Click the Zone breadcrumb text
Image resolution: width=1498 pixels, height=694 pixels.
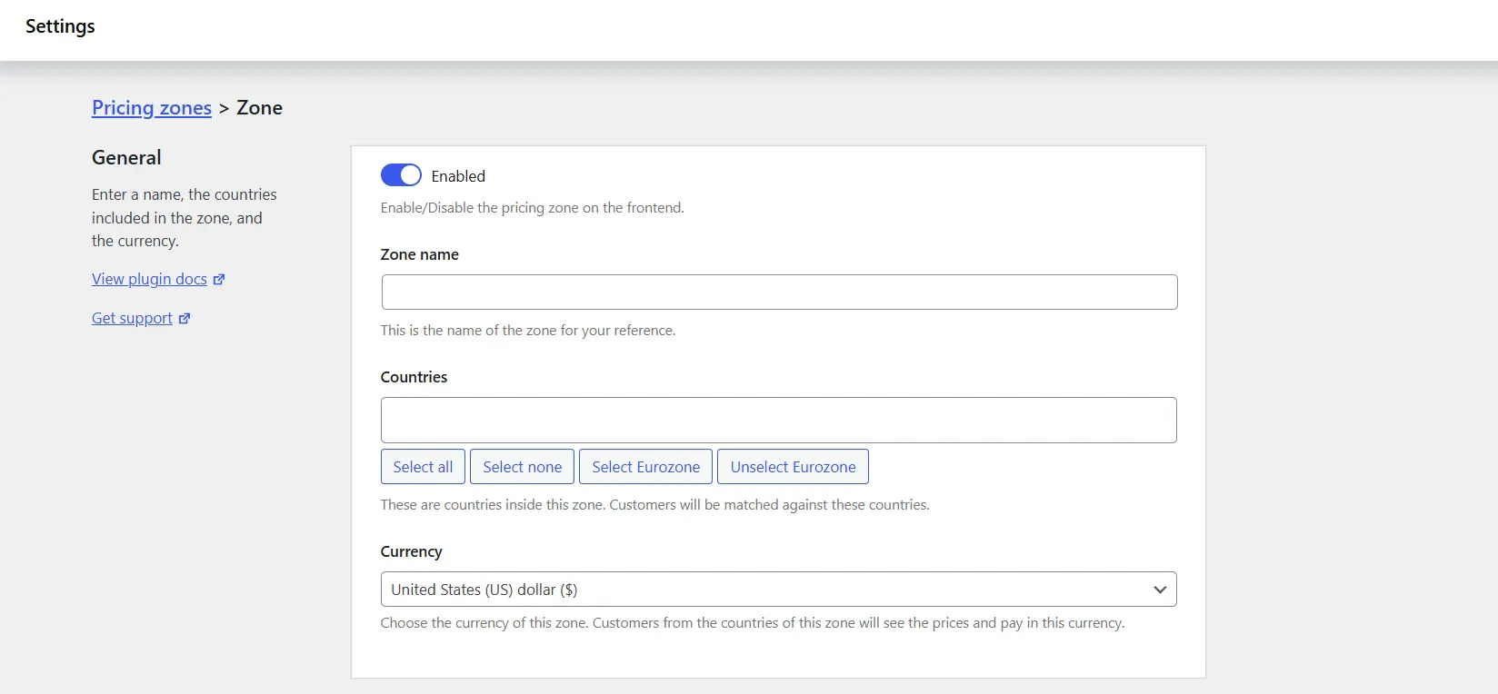260,108
